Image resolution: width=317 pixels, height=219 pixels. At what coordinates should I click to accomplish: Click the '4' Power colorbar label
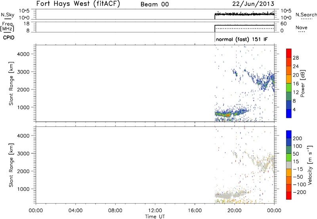click(x=294, y=109)
